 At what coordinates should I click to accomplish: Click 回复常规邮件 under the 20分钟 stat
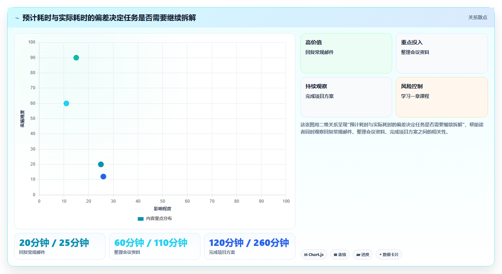[32, 252]
